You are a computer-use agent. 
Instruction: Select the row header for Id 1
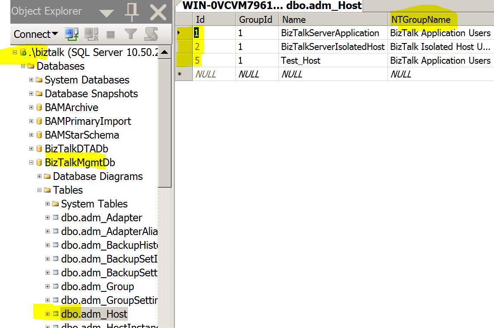coord(184,33)
